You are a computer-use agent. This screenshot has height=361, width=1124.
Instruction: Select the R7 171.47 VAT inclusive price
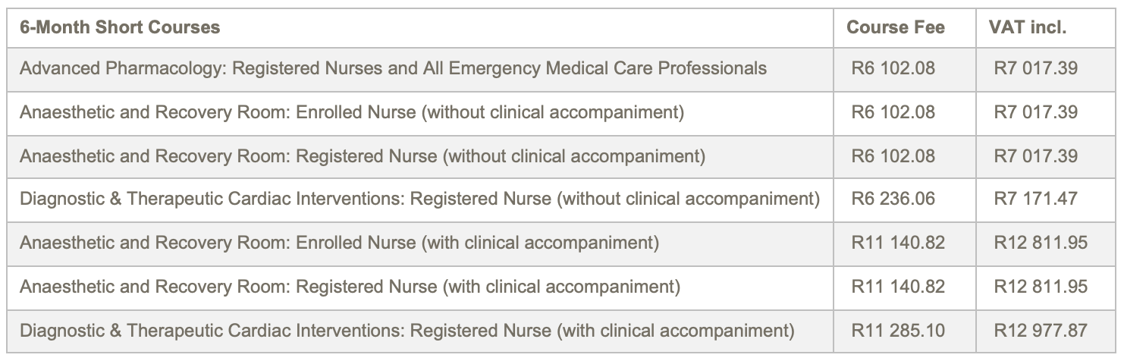1035,199
